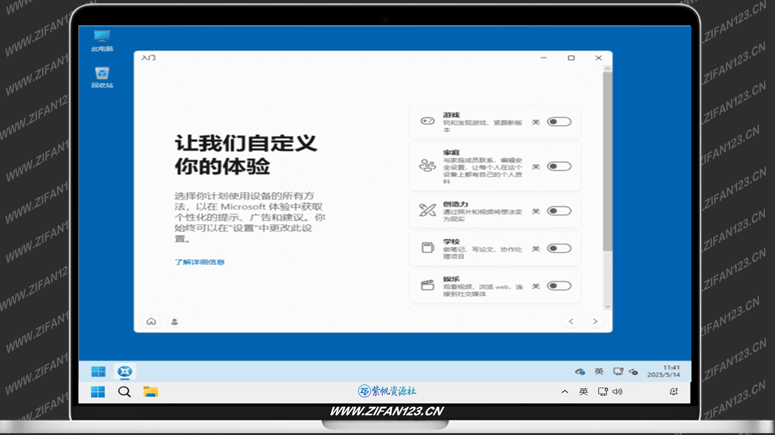The image size is (775, 435).
Task: Click the Start icon on light-blue taskbar
Action: point(98,371)
